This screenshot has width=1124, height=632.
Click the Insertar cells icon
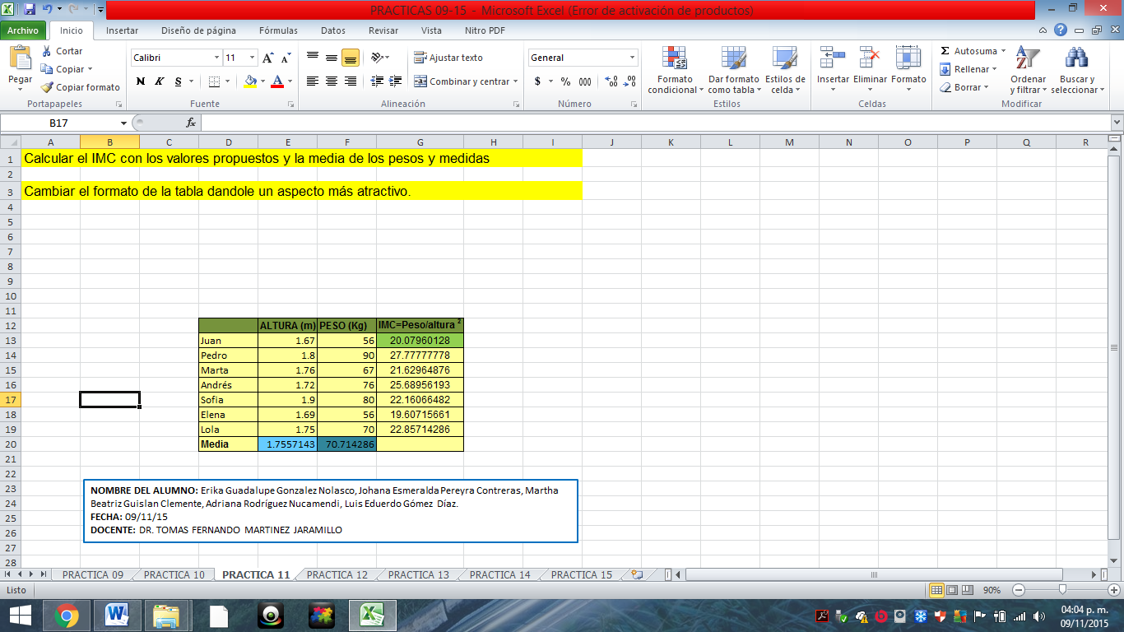point(833,58)
